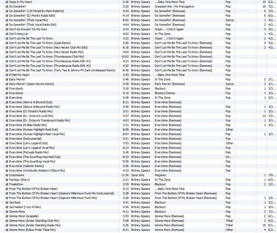The width and height of the screenshot is (277, 233).
Task: Uncheck the E-Mail My Heart track
Action: click(x=7, y=75)
